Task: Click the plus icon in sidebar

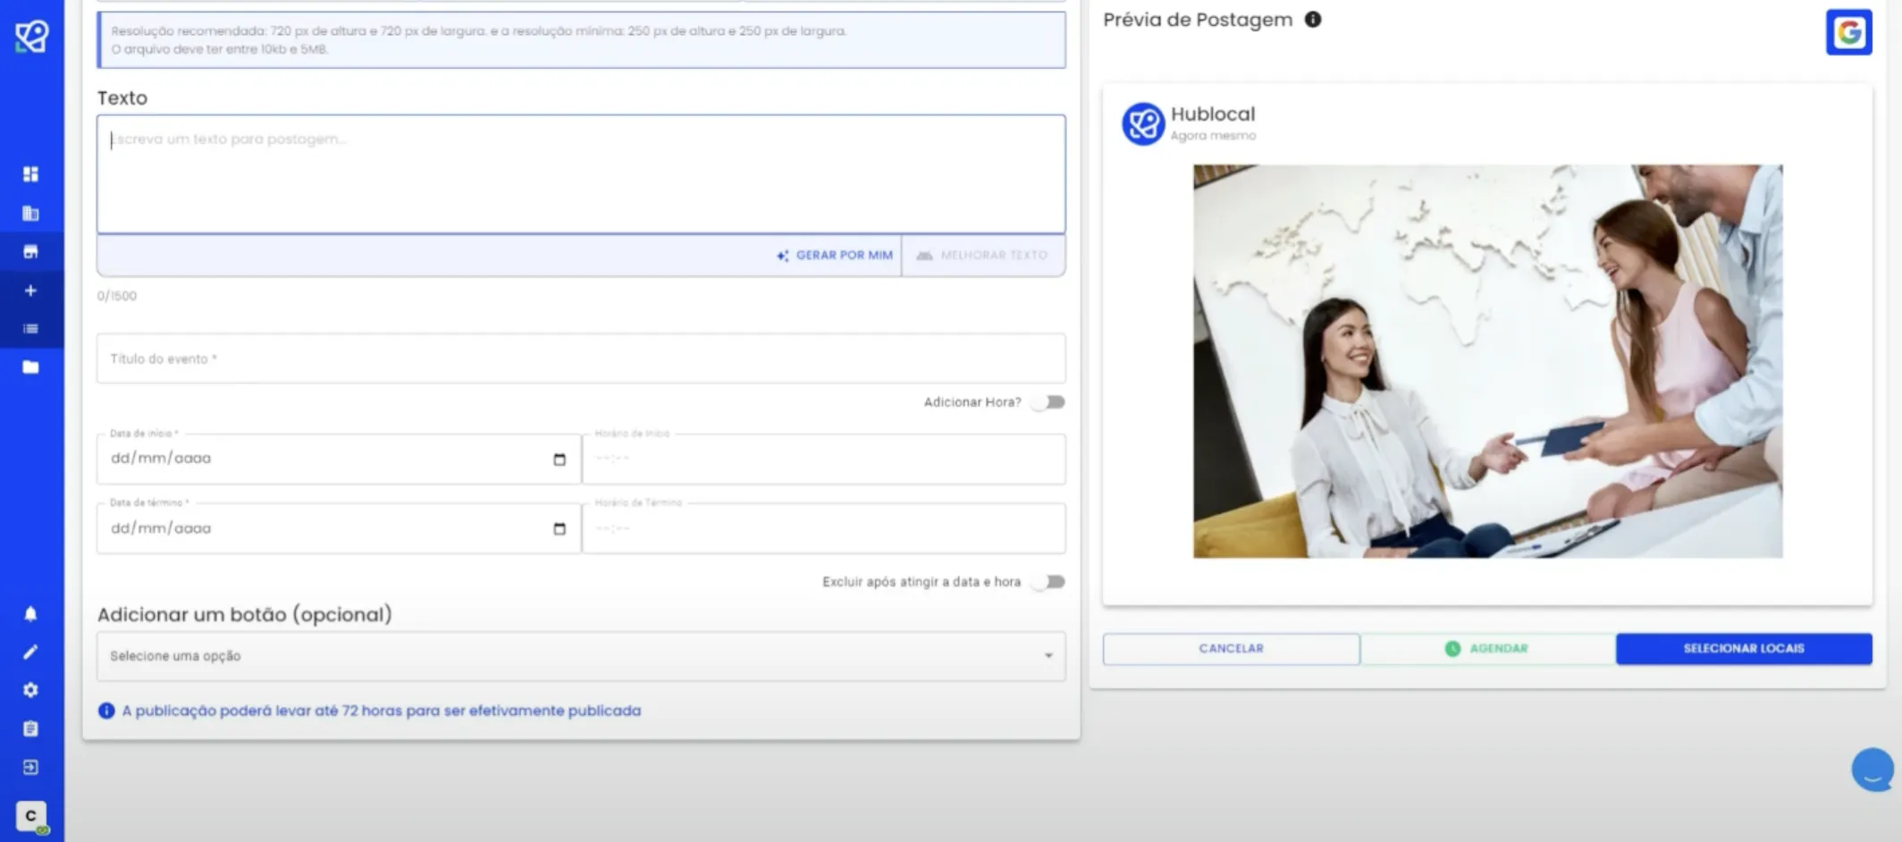Action: tap(30, 290)
